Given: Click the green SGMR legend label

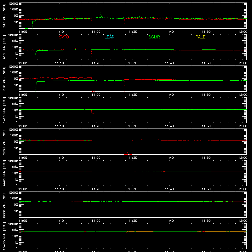Looking at the screenshot, I should coord(154,37).
